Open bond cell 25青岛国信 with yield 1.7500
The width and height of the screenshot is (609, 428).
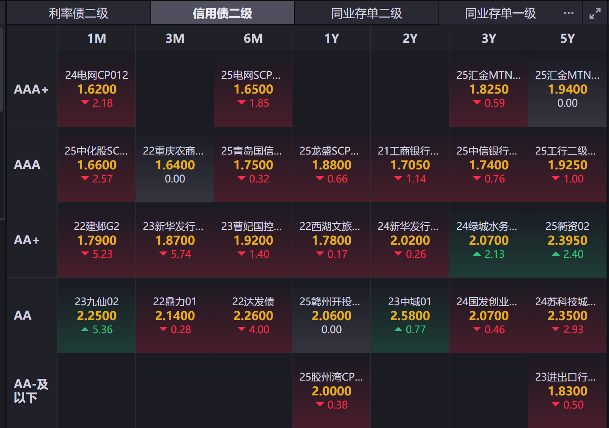(x=253, y=165)
